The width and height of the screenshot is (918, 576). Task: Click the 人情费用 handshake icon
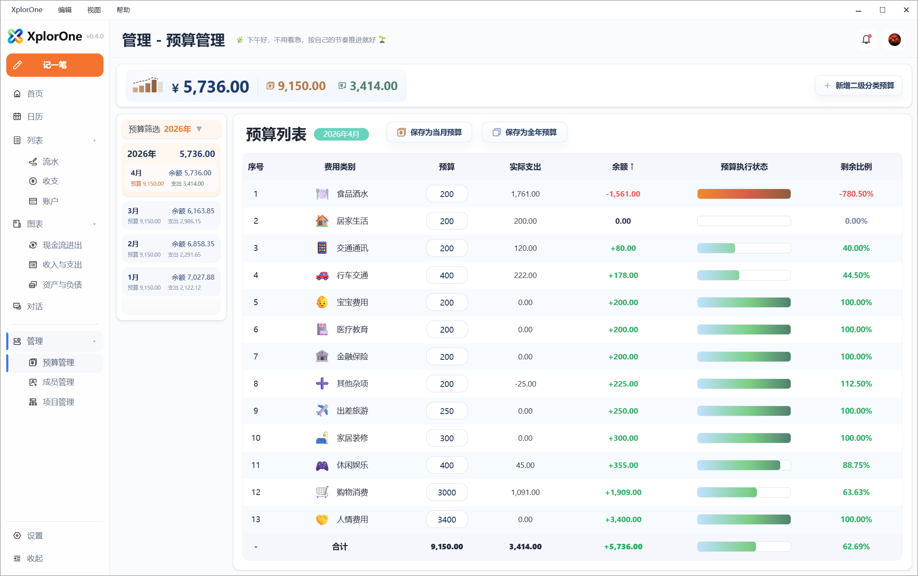tap(322, 519)
